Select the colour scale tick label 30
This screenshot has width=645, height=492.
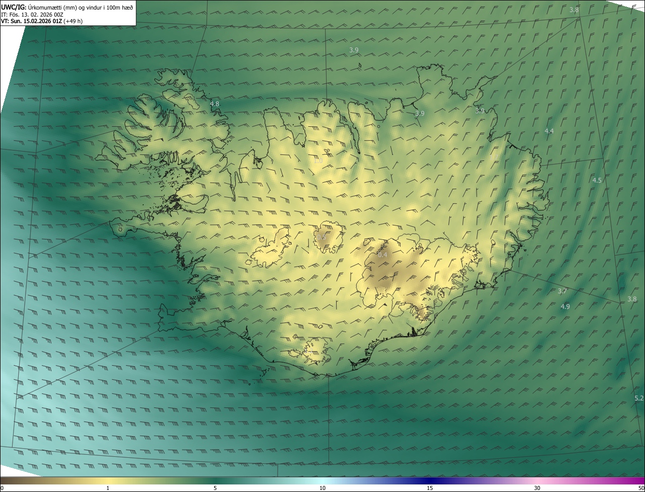[537, 488]
